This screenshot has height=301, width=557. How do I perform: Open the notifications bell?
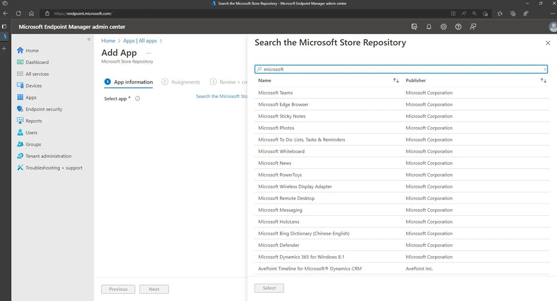pyautogui.click(x=429, y=27)
